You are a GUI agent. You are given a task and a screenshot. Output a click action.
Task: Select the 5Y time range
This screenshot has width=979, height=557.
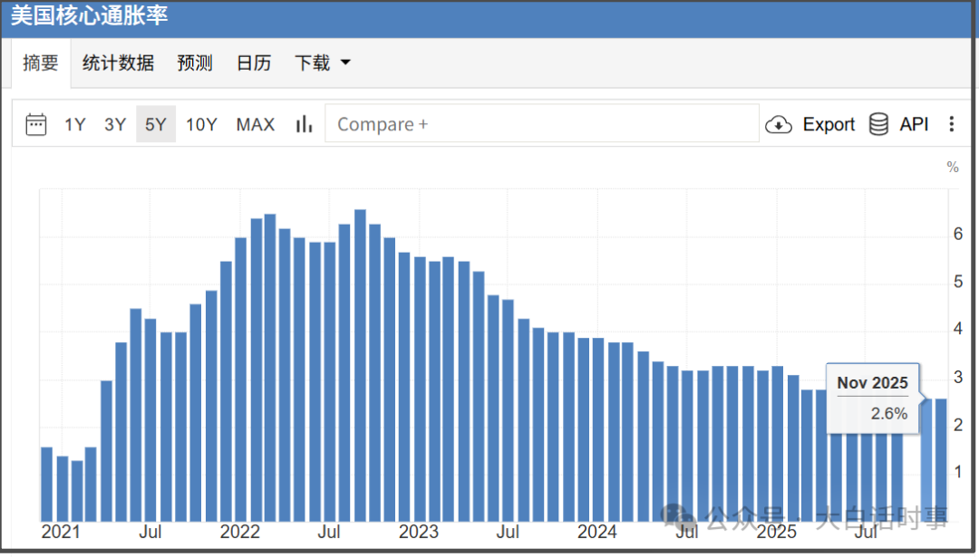156,125
